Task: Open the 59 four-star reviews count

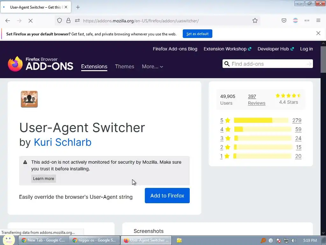Action: click(298, 130)
